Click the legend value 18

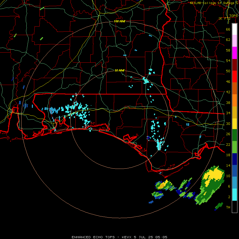pos(228,155)
